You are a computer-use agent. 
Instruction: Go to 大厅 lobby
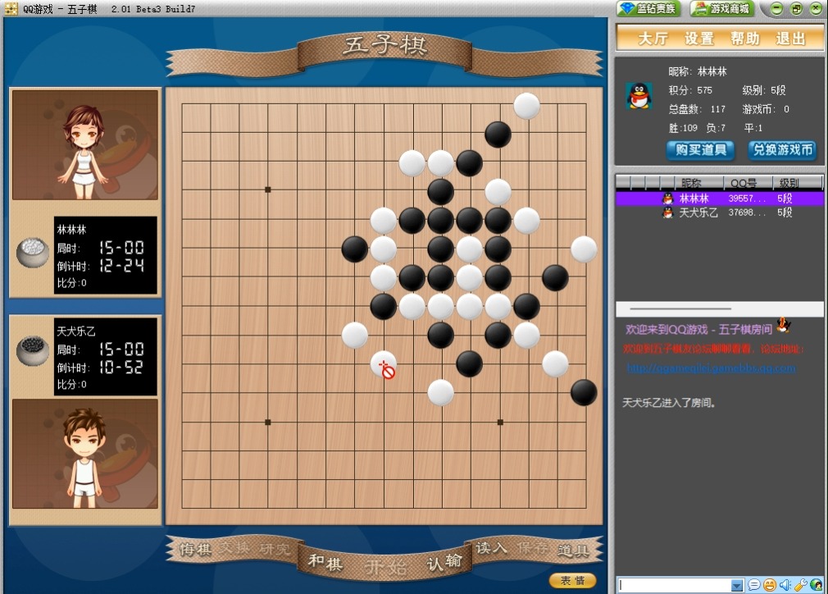(x=653, y=39)
